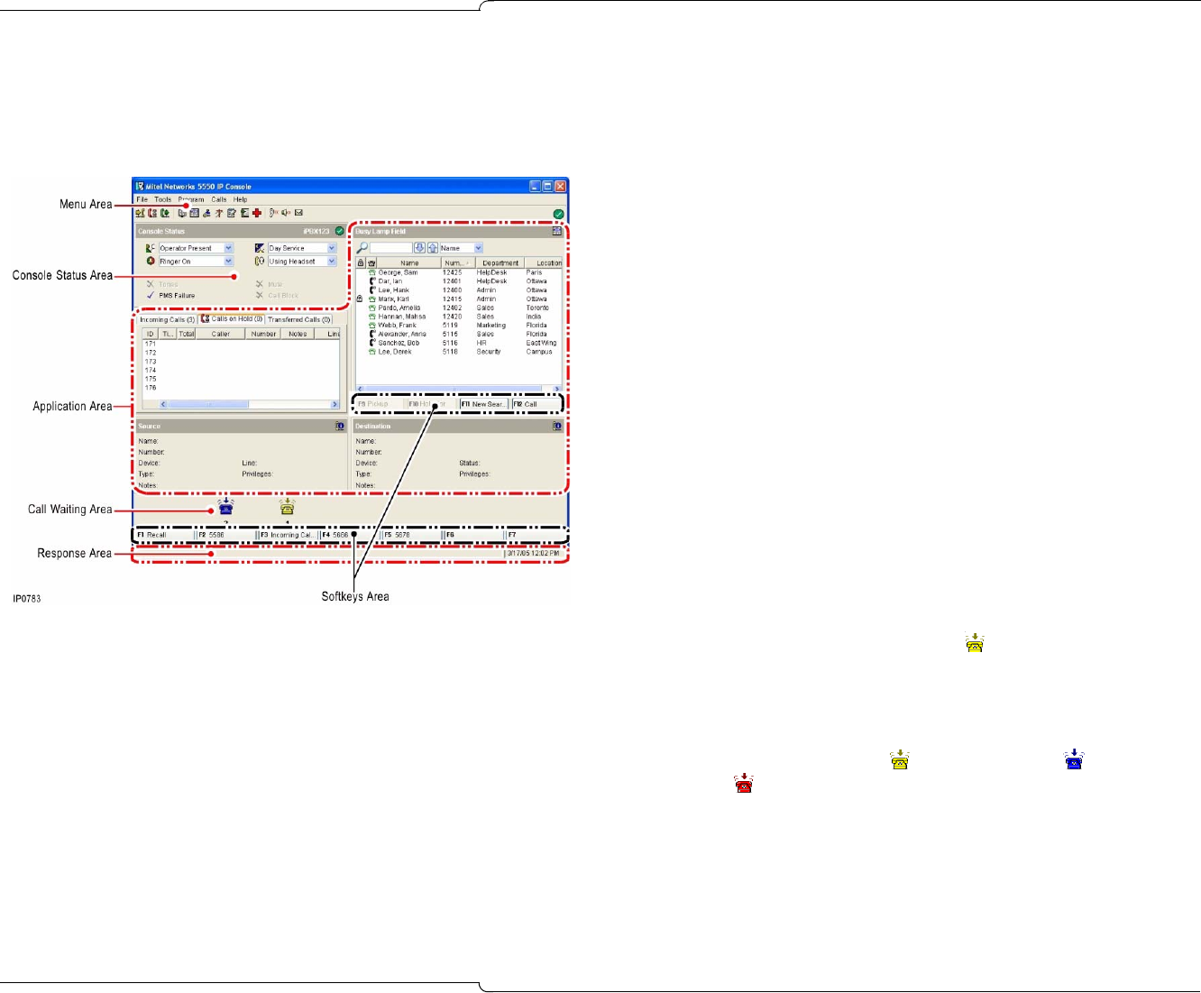
Task: Click the lock icon beside Marx, Karl
Action: point(361,299)
